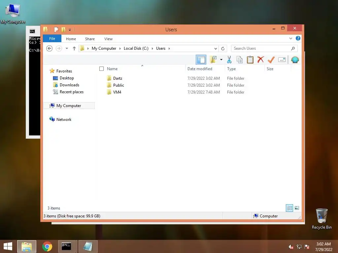Toggle the navigation pane layout button
Viewport: 338px width, 253px height.
tap(201, 60)
